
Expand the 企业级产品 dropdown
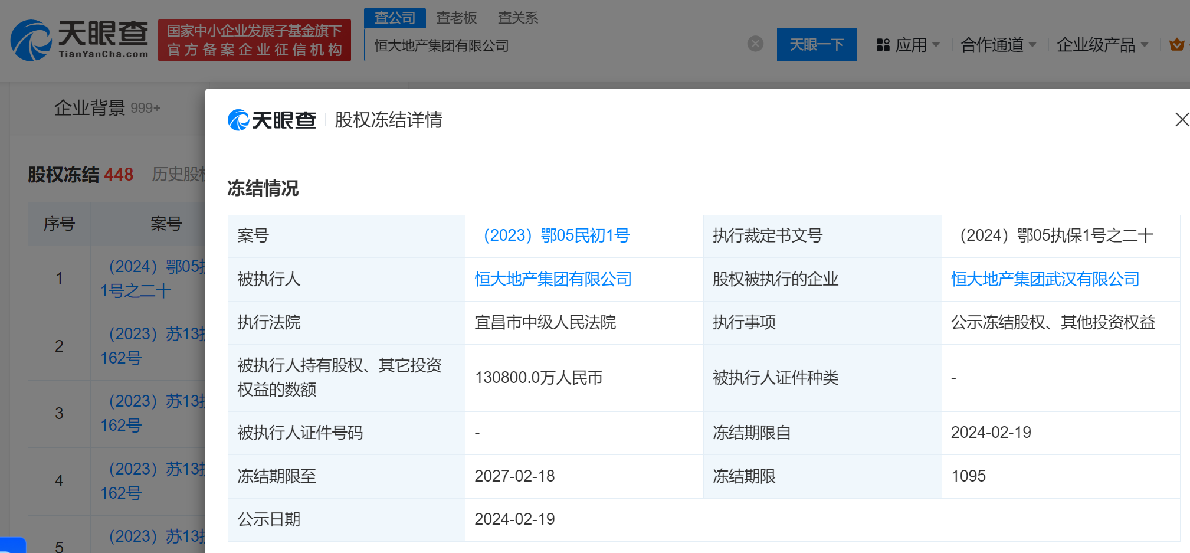(1102, 45)
